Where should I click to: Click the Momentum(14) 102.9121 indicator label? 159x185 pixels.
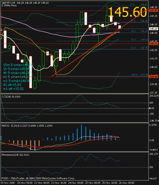[x=15, y=155]
